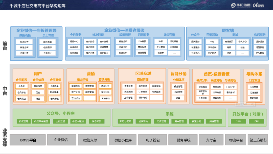The image size is (273, 154).
Task: Click the green 账号与权限 button
Action: 125,121
